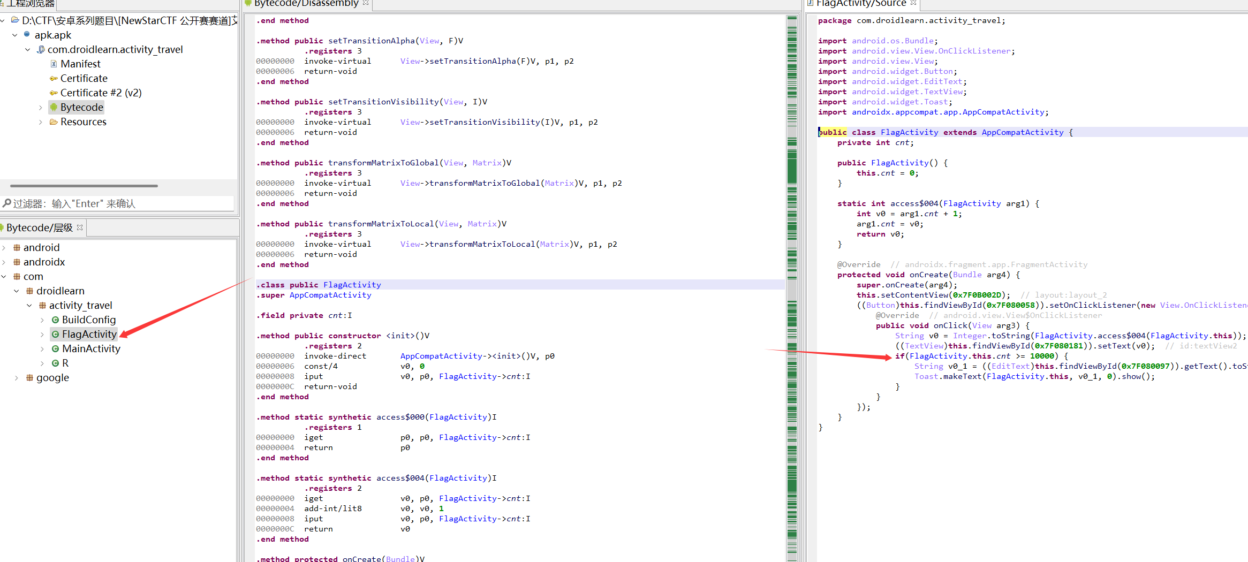Click '.field private cnt:I' line

pos(304,315)
